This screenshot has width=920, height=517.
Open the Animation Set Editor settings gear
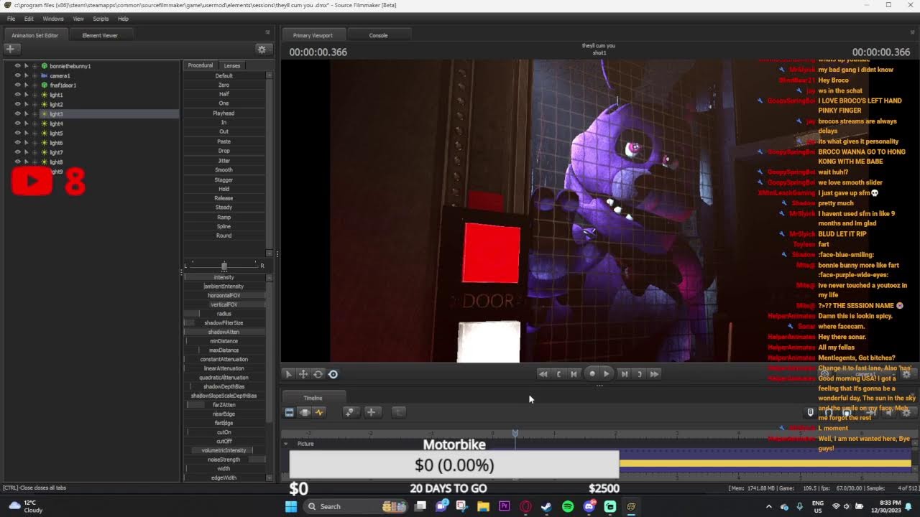click(262, 49)
